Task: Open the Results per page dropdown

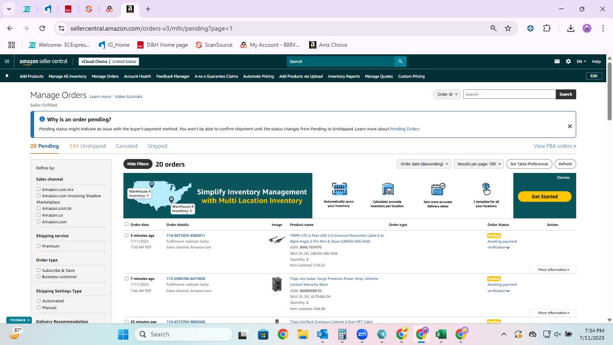Action: (479, 164)
